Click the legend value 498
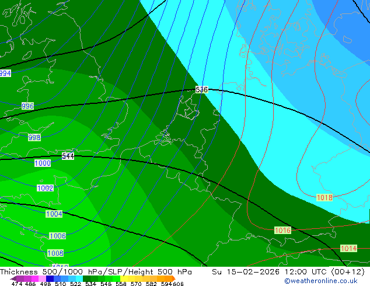This screenshot has height=286, width=370. [46, 284]
